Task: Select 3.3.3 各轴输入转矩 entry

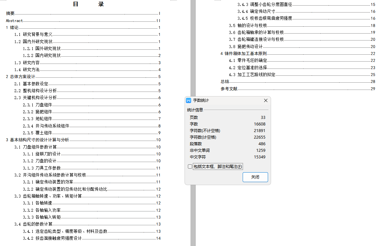Action: [91, 217]
